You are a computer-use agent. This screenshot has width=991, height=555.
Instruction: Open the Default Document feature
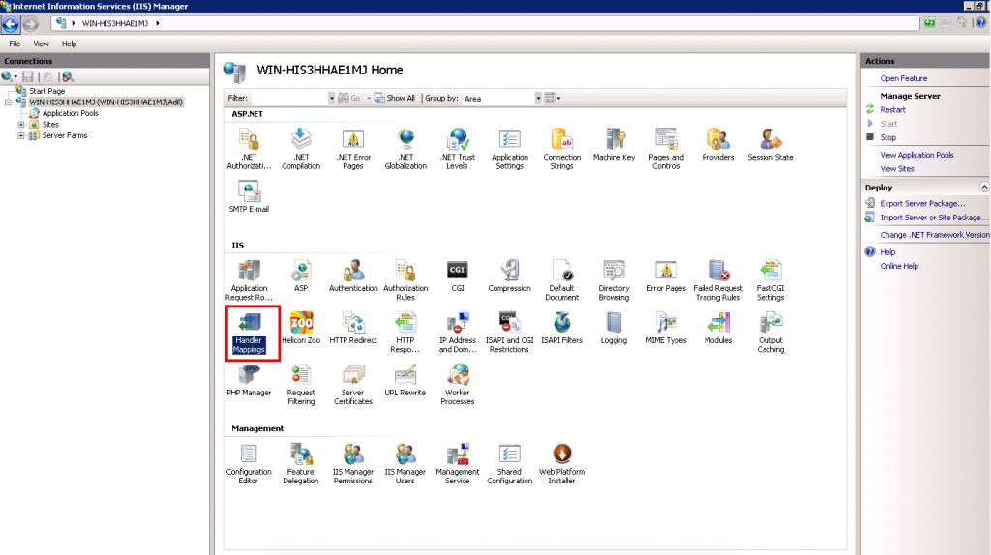coord(562,280)
